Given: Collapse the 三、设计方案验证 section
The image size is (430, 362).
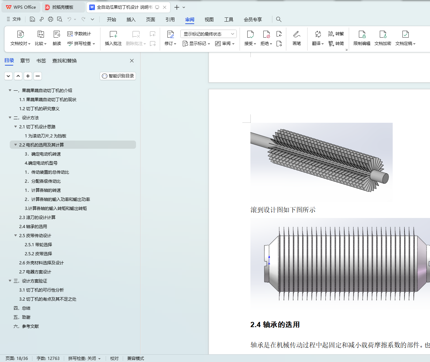Looking at the screenshot, I should tap(10, 281).
